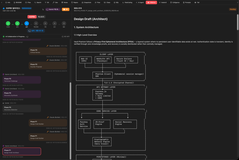Open the SQL database tab

[x=116, y=2]
